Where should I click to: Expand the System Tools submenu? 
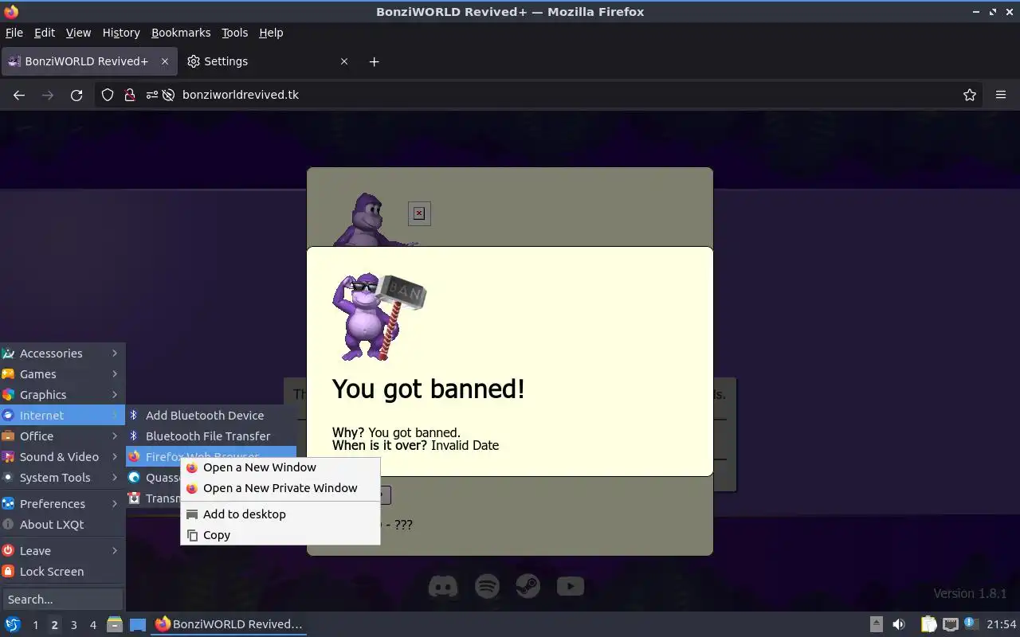[x=62, y=478]
